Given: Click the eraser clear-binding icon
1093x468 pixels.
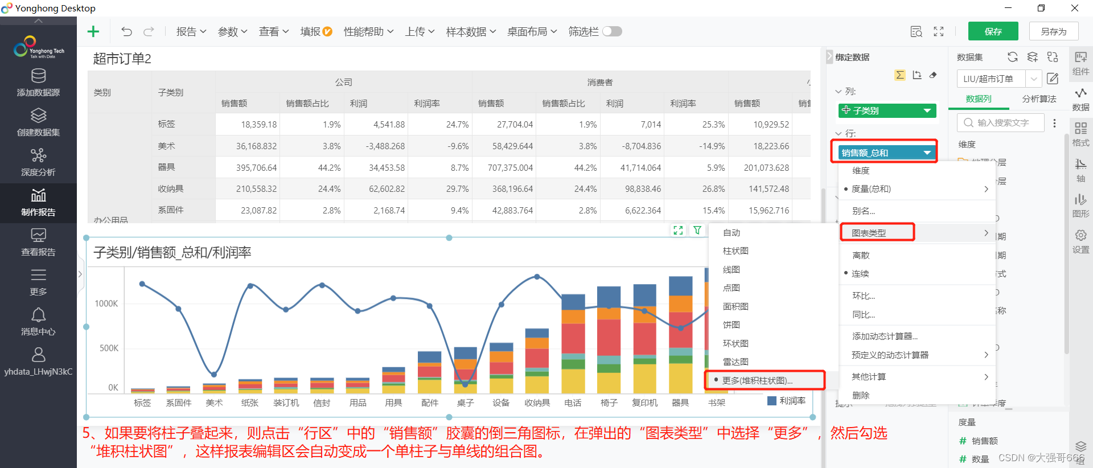Looking at the screenshot, I should pyautogui.click(x=933, y=75).
